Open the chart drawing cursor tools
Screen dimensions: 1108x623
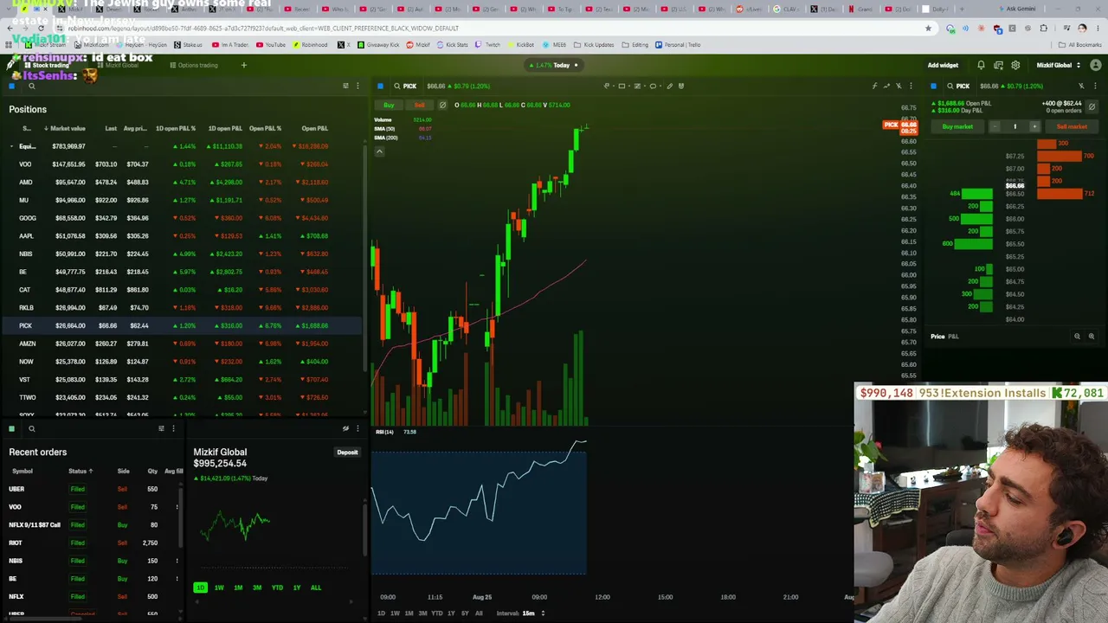point(607,86)
